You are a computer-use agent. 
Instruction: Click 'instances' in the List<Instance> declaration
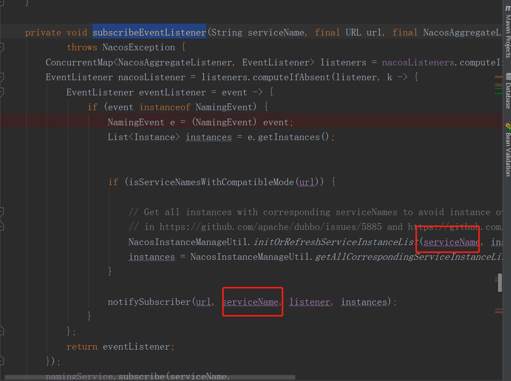click(x=209, y=137)
